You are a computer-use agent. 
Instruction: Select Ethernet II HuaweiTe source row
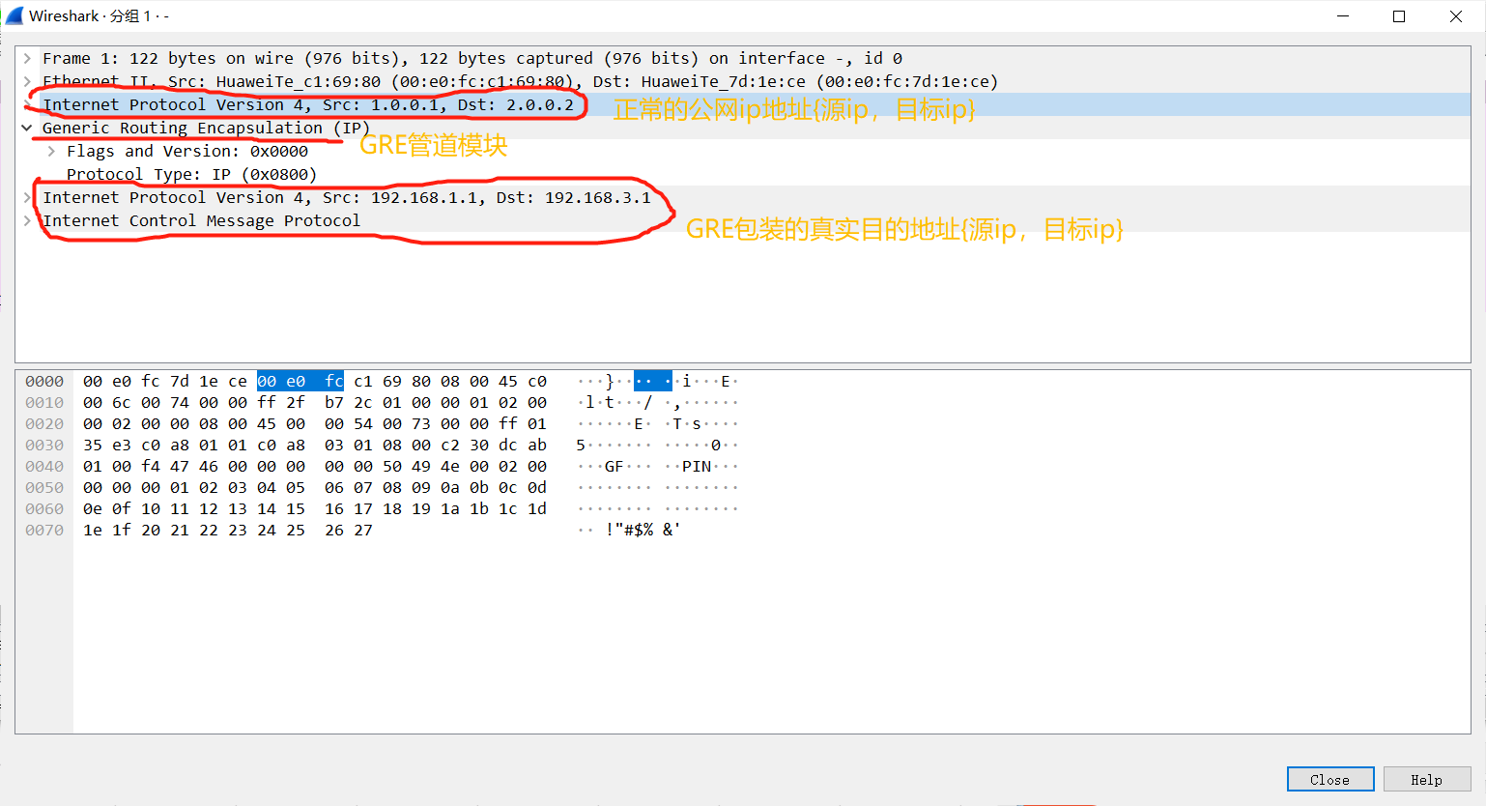click(743, 81)
